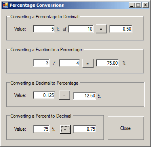Viewport: 151px width, 147px height.
Task: Click the 'Converting a Decimal to Percentage' label
Action: tap(44, 83)
